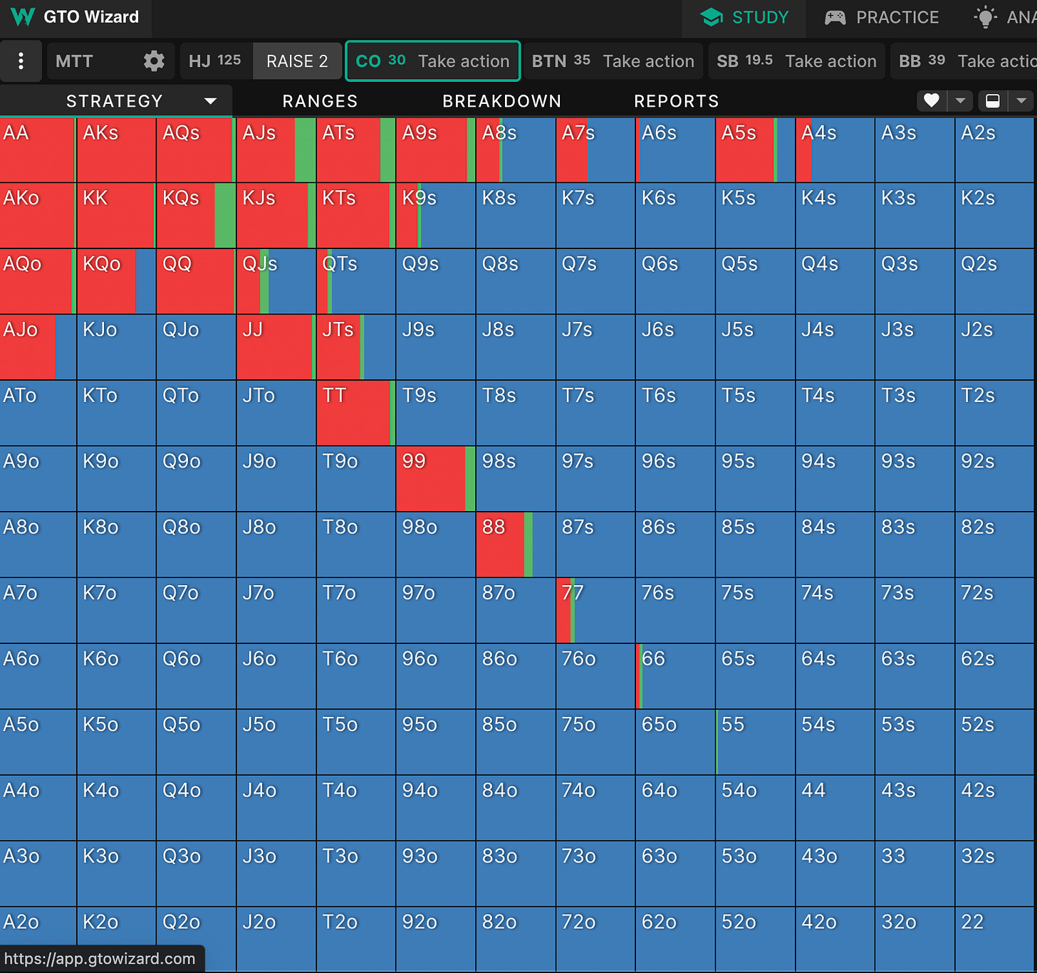This screenshot has height=973, width=1037.
Task: Select the JJ hand cell
Action: point(276,347)
